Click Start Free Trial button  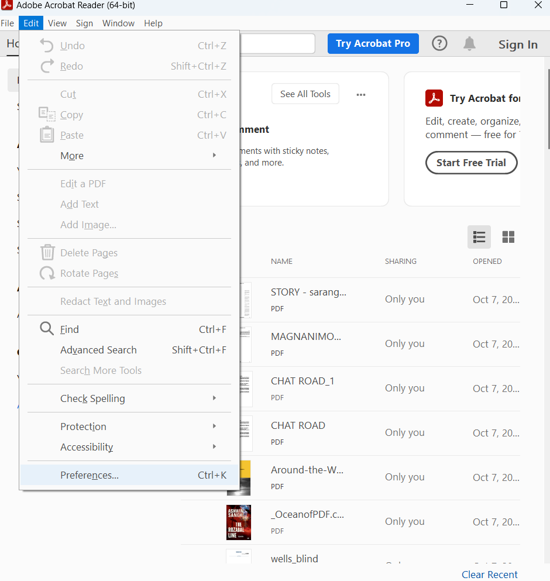point(471,163)
